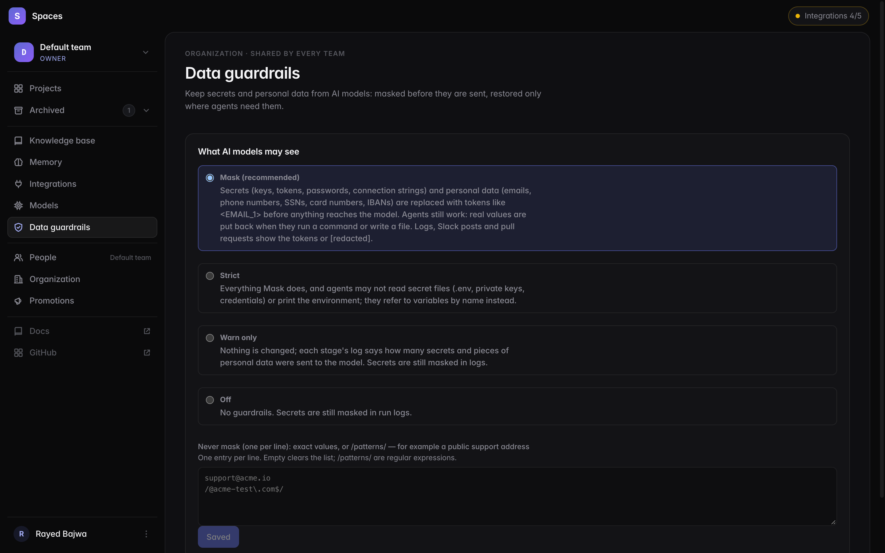This screenshot has height=553, width=885.
Task: Click the Spaces title text
Action: coord(47,16)
